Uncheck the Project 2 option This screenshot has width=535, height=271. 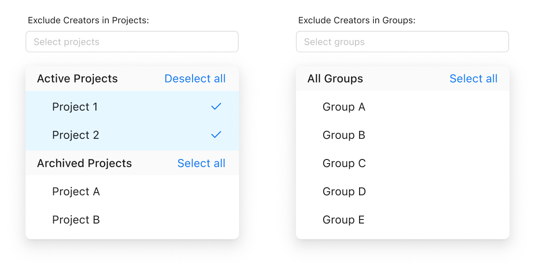[76, 135]
